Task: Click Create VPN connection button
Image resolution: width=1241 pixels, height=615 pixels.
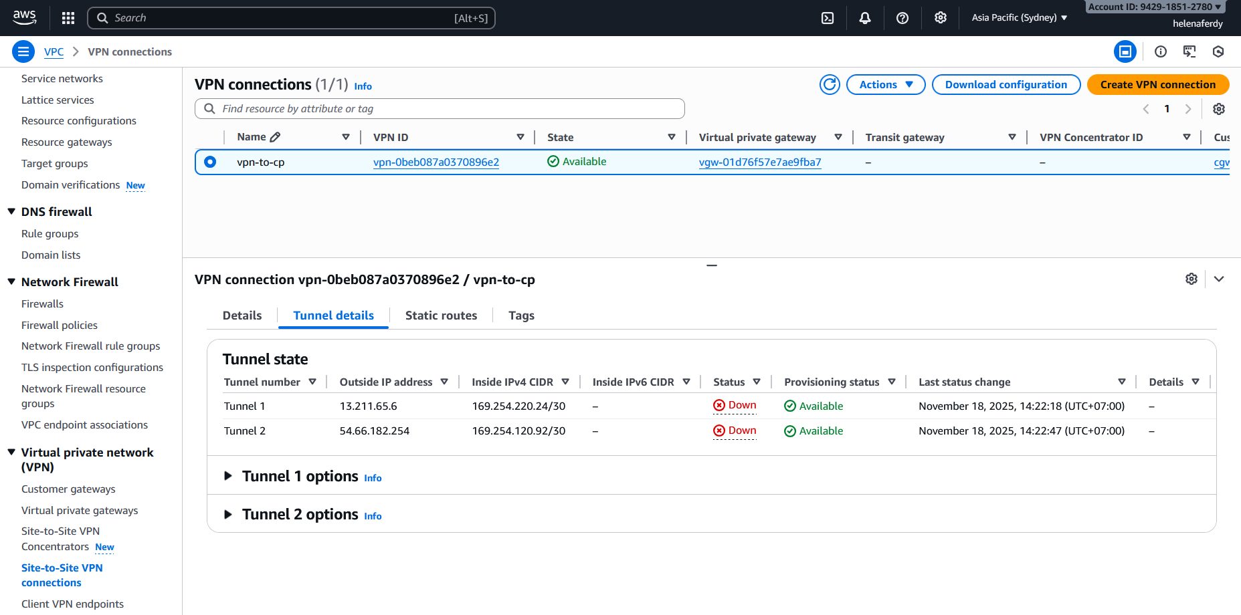Action: pyautogui.click(x=1157, y=85)
